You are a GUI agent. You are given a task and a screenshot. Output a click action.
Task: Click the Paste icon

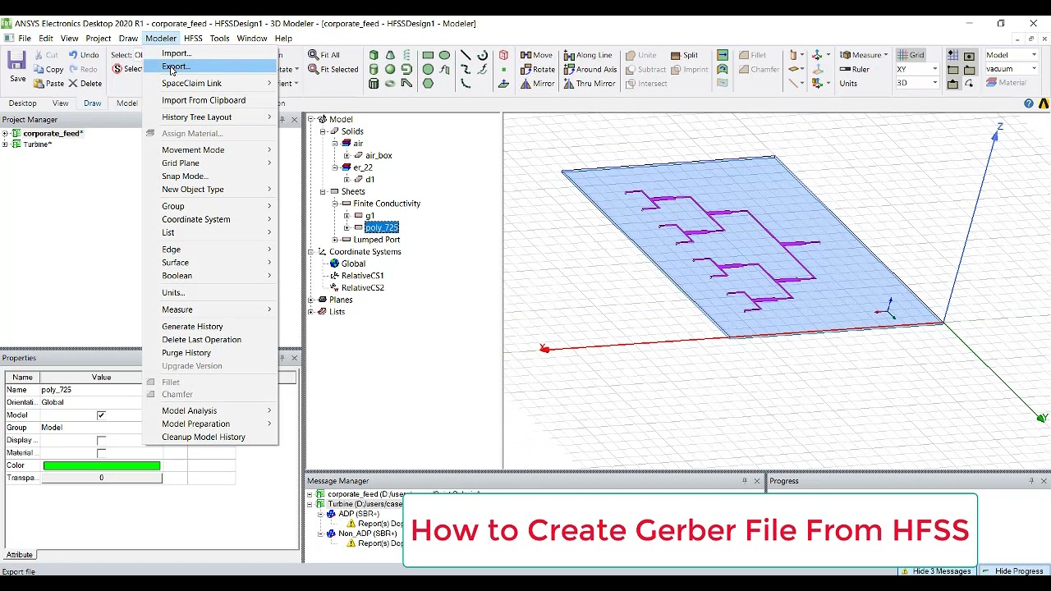tap(39, 84)
